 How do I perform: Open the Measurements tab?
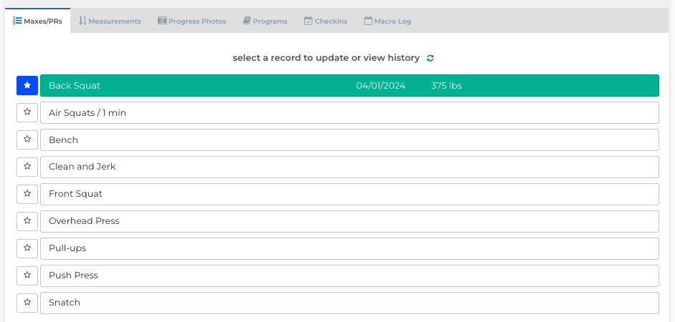[110, 21]
